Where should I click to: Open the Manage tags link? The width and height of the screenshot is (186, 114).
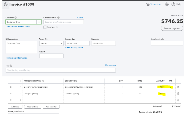[110, 65]
